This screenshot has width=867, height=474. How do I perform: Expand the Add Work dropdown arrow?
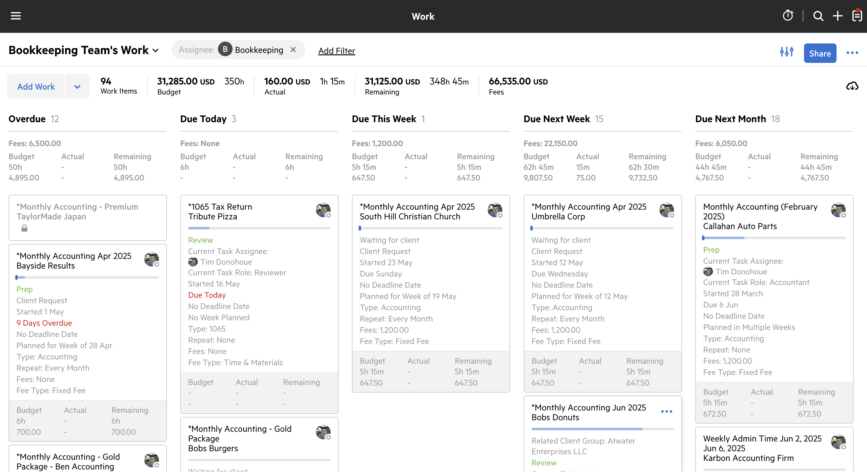[x=77, y=87]
